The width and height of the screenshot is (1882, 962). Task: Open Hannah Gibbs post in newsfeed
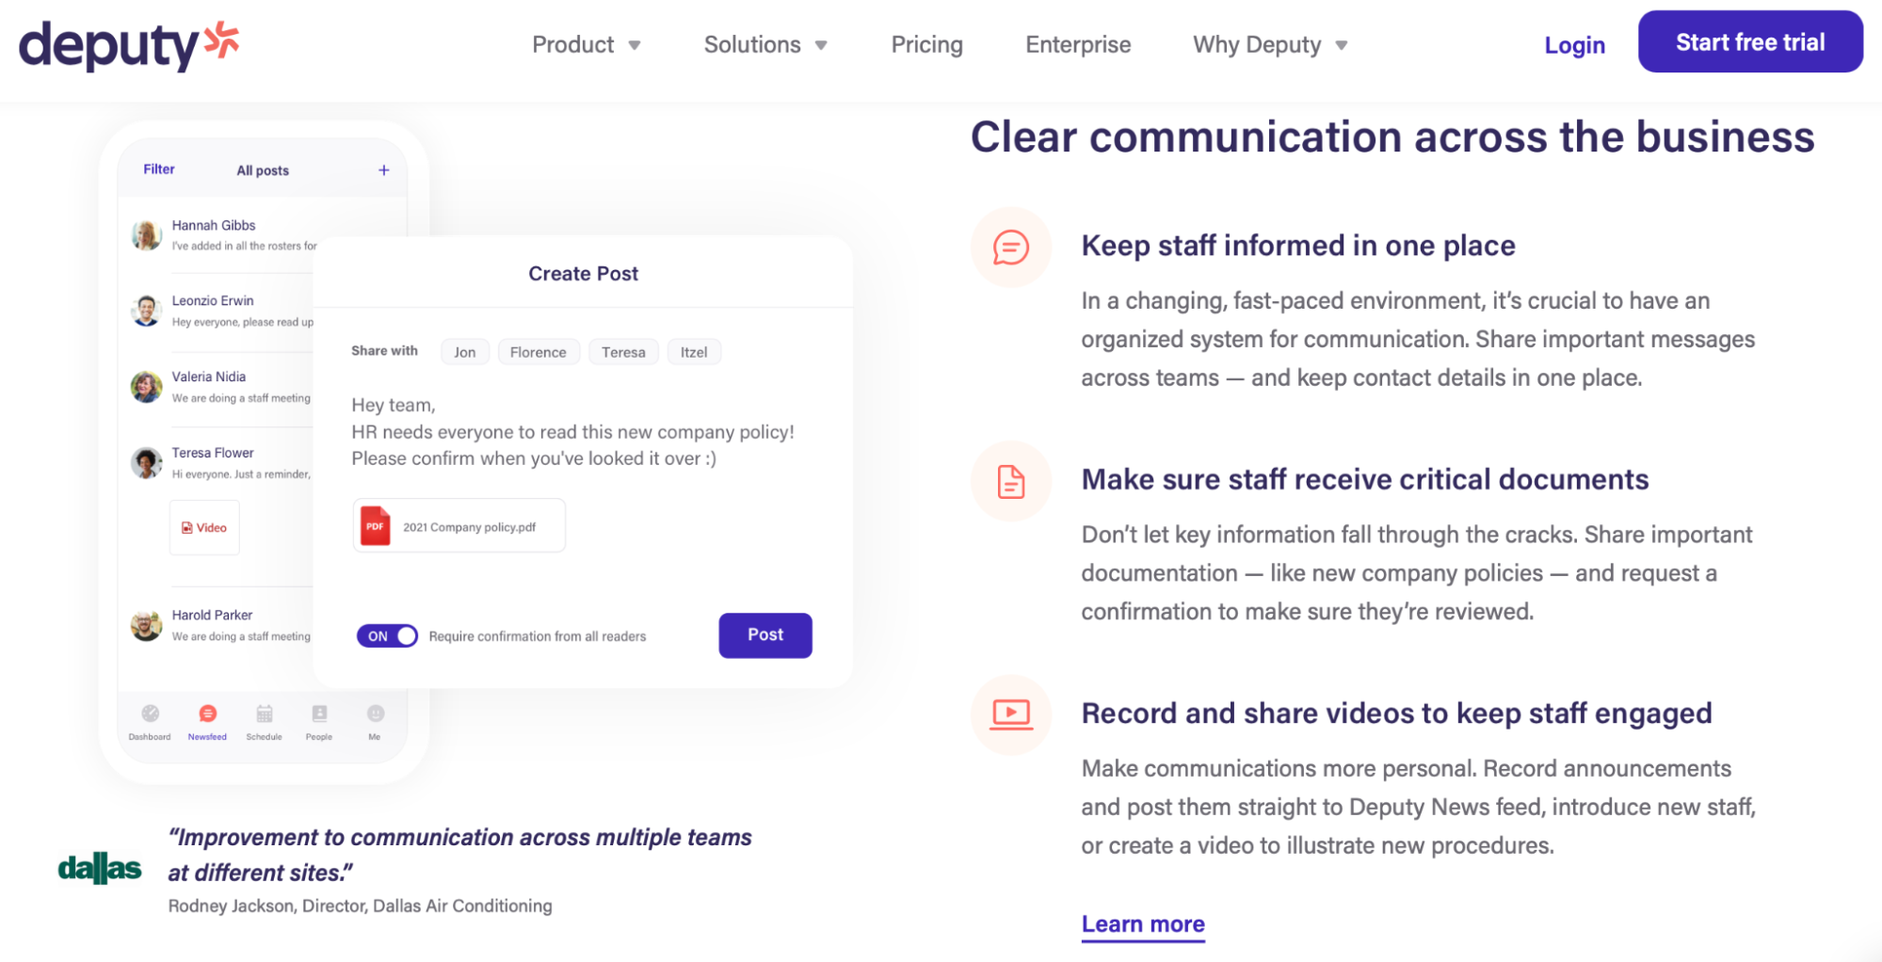[x=222, y=234]
